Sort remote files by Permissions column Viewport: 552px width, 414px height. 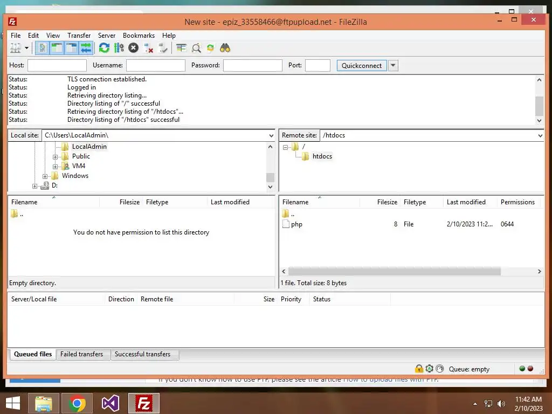[x=517, y=202]
